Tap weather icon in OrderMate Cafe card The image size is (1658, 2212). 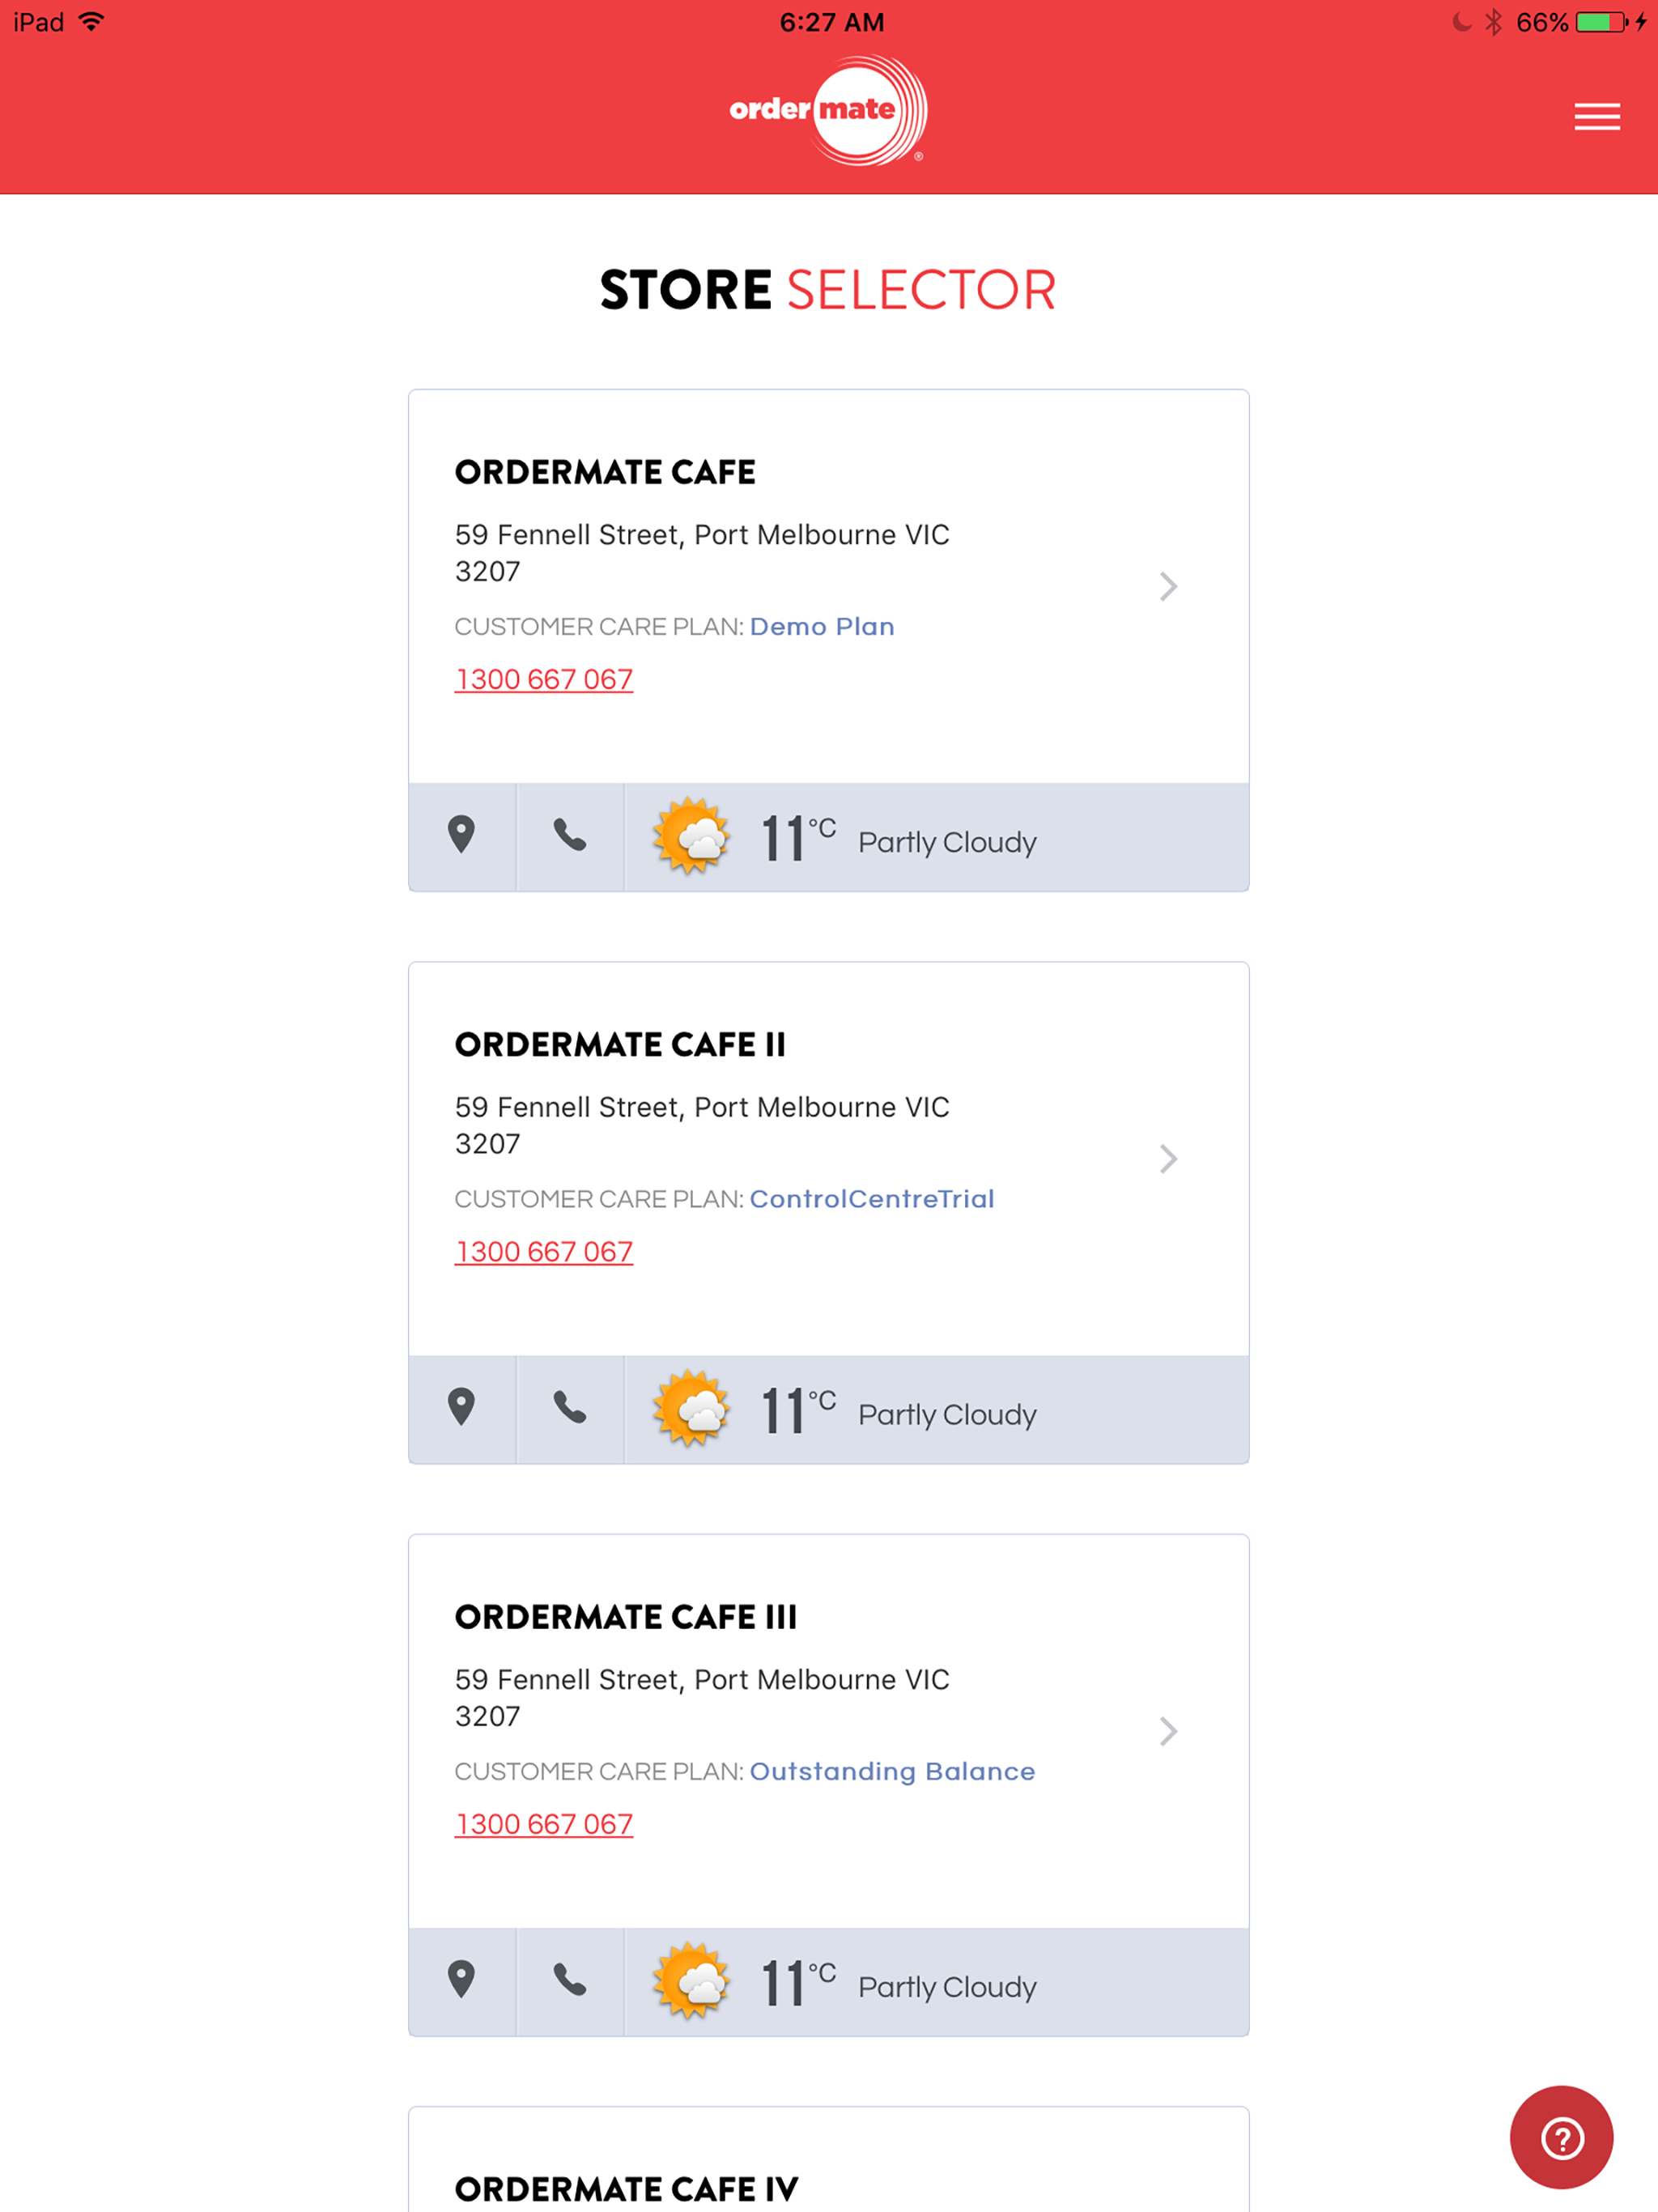pyautogui.click(x=691, y=837)
